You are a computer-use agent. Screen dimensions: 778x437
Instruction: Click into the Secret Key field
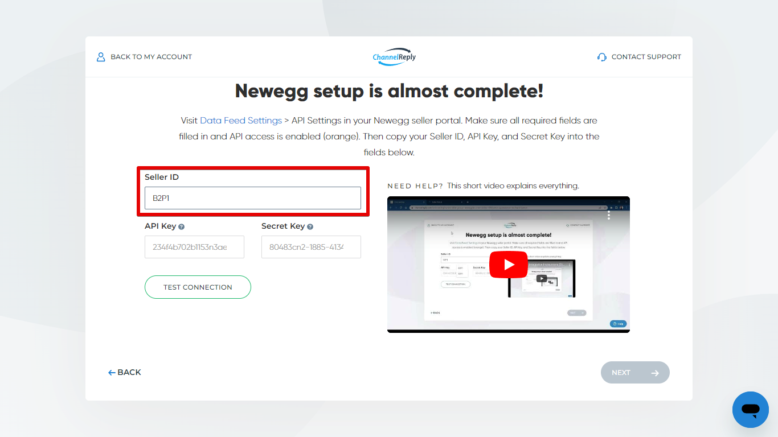pos(311,247)
